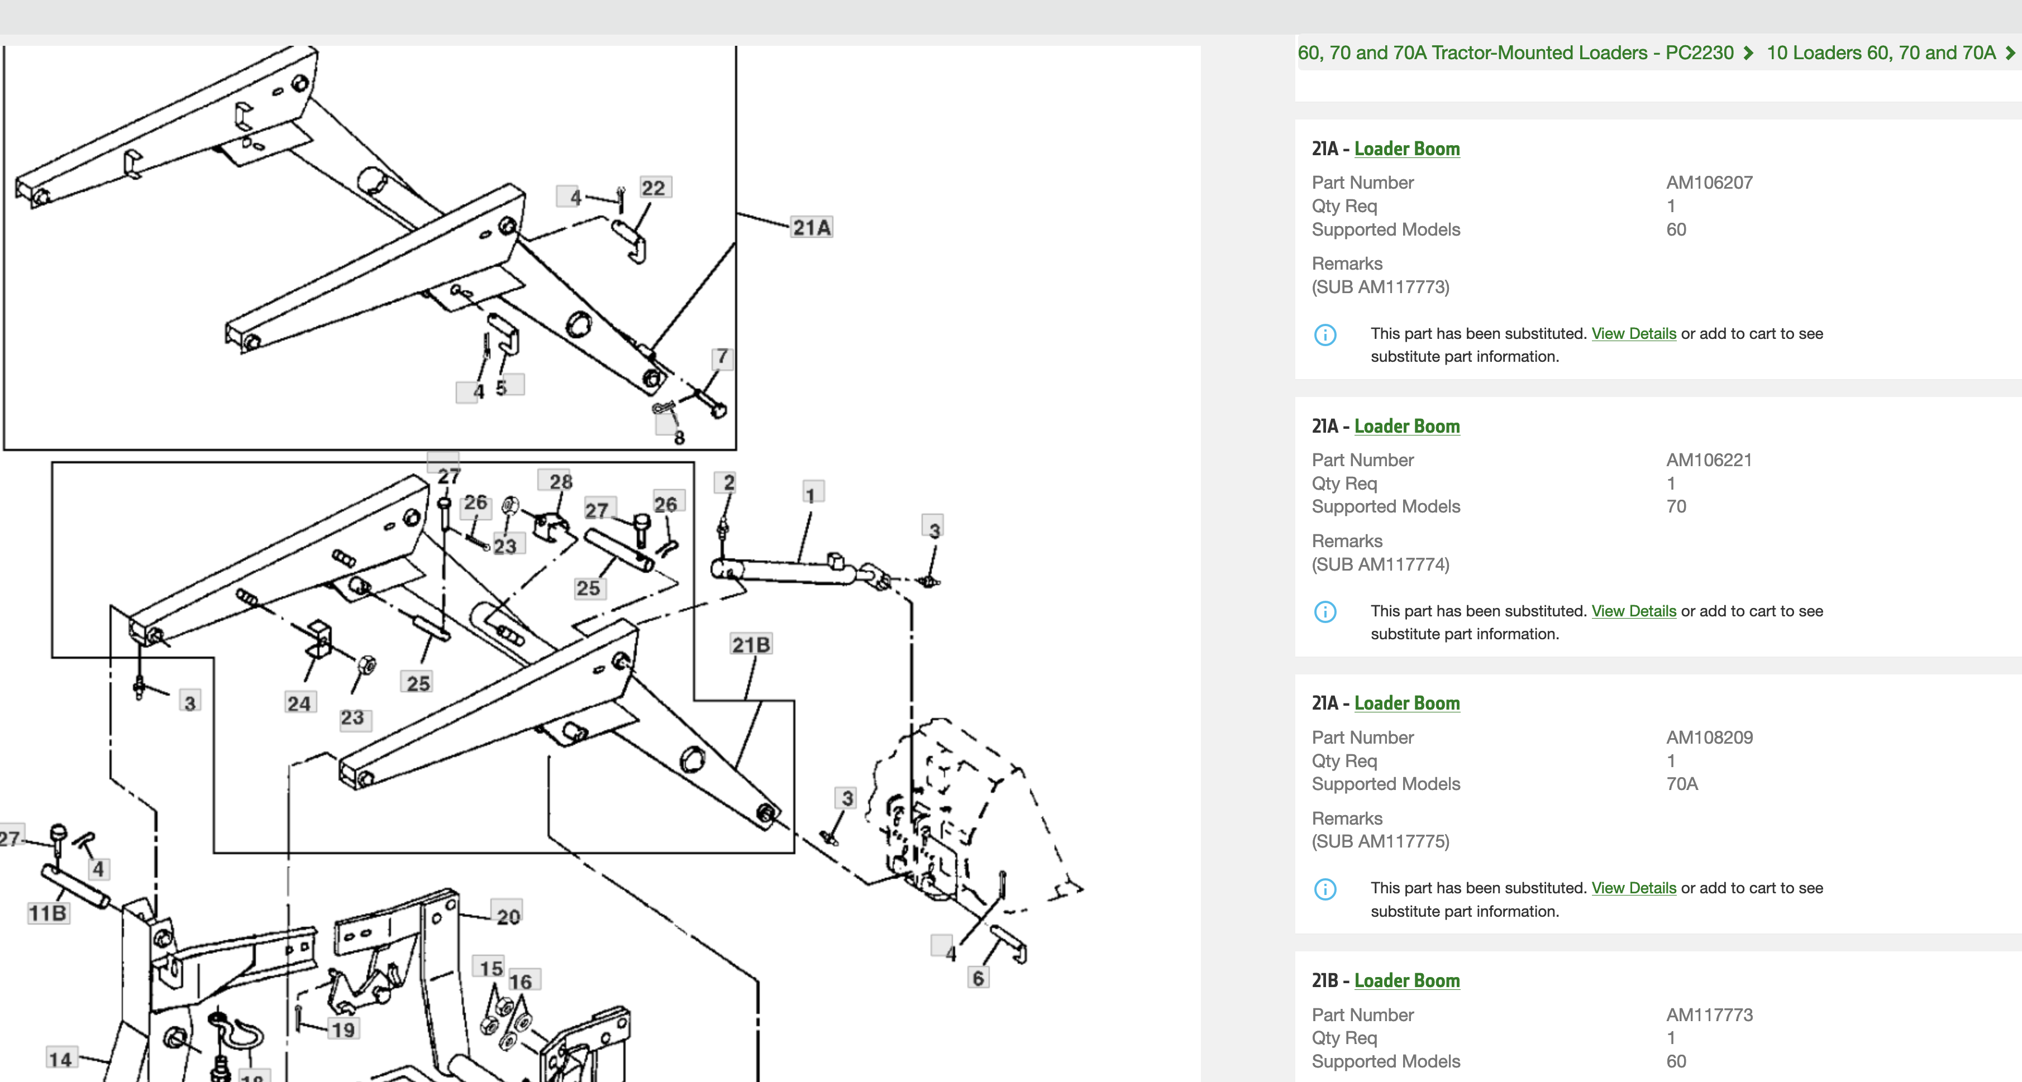Viewport: 2022px width, 1082px height.
Task: Click supported model value '70'
Action: click(1676, 506)
